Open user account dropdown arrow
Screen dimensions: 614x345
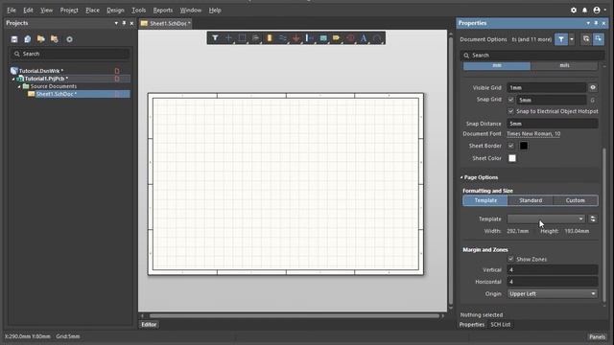point(605,11)
